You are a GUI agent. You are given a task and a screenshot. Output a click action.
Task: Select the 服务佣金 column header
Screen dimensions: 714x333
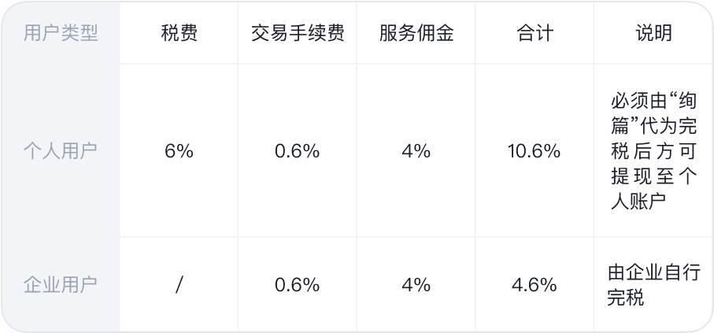coord(416,33)
